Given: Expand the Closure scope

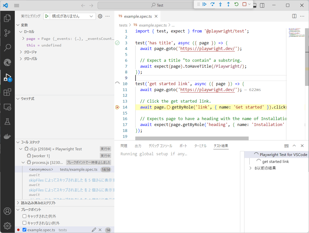Looking at the screenshot, I should 21,52.
